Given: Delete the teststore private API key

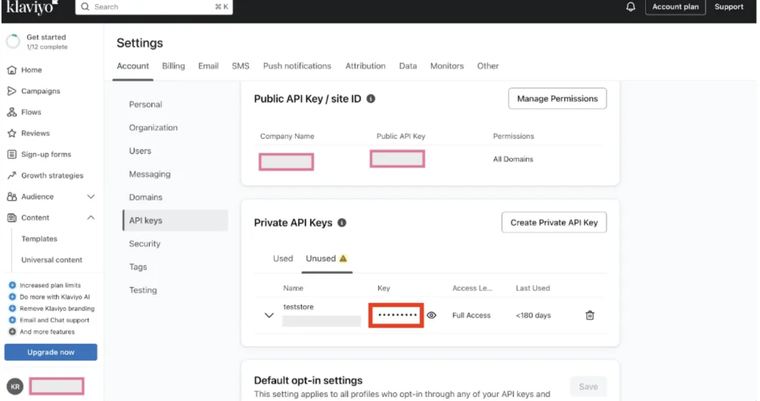Looking at the screenshot, I should (590, 315).
